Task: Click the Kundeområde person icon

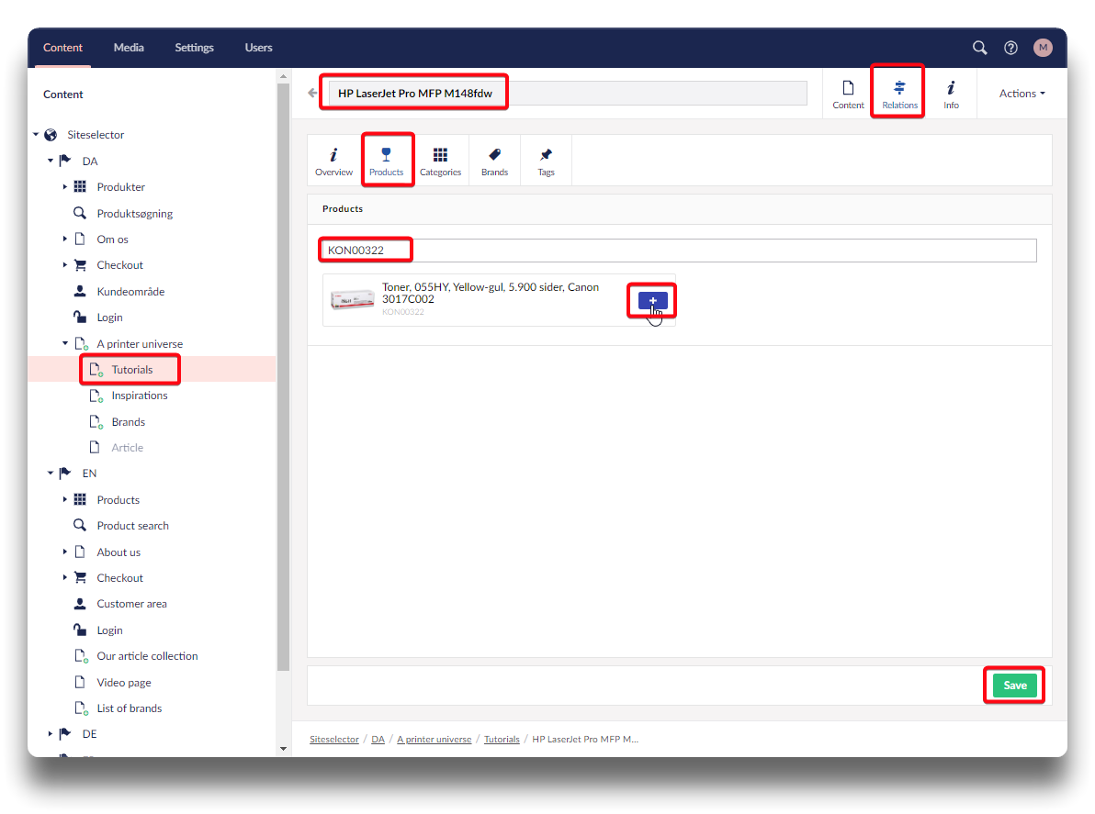Action: [x=80, y=291]
